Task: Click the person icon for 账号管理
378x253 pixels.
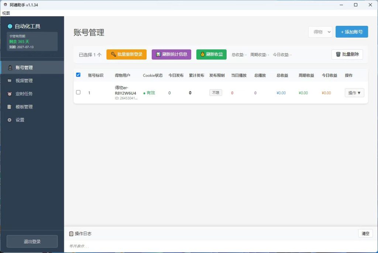Action: click(10, 68)
